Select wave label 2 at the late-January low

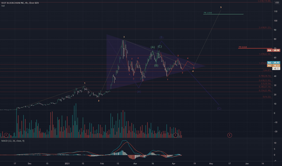pos(99,101)
